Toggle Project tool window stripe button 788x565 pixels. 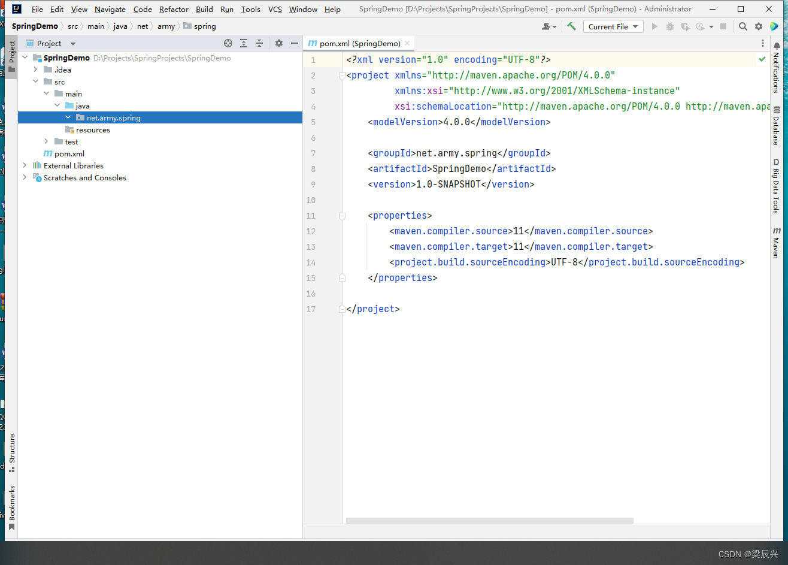click(11, 56)
